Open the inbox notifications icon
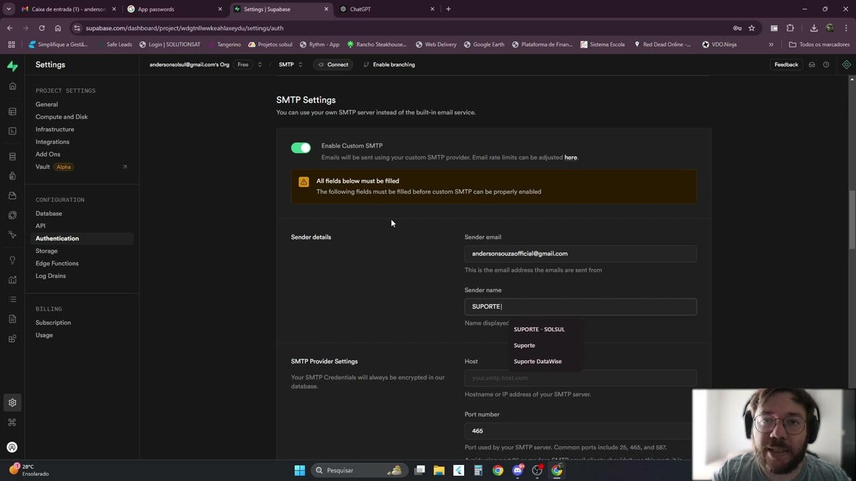The height and width of the screenshot is (481, 856). click(x=812, y=65)
